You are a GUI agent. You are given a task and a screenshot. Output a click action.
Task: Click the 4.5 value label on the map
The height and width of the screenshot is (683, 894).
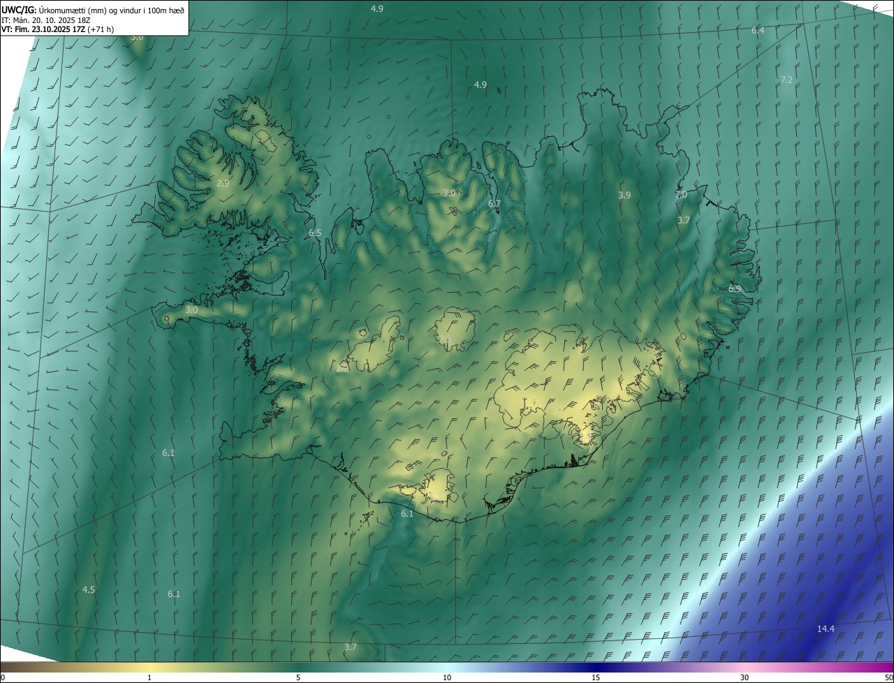point(88,589)
